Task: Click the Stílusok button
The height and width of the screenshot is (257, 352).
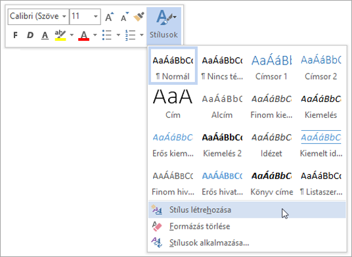Action: [x=164, y=26]
